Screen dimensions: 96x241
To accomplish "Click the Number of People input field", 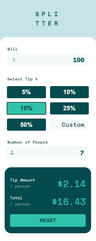I will pos(47,153).
